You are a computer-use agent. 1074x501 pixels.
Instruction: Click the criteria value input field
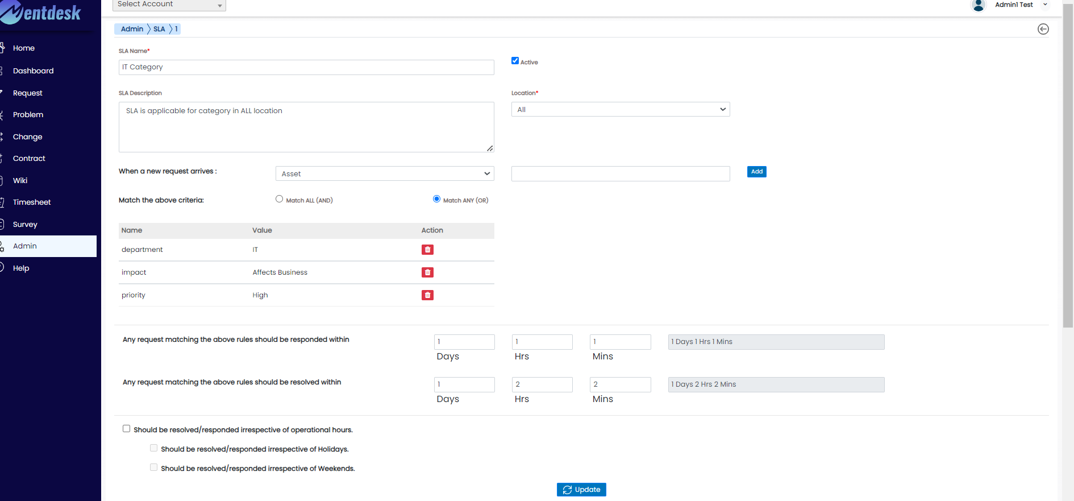tap(621, 173)
